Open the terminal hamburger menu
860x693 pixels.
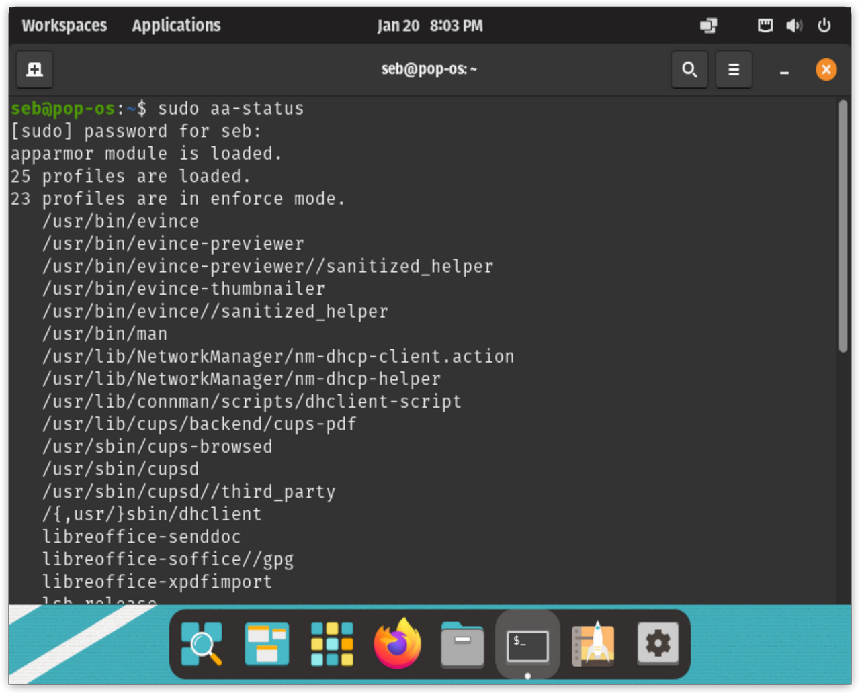pos(734,69)
